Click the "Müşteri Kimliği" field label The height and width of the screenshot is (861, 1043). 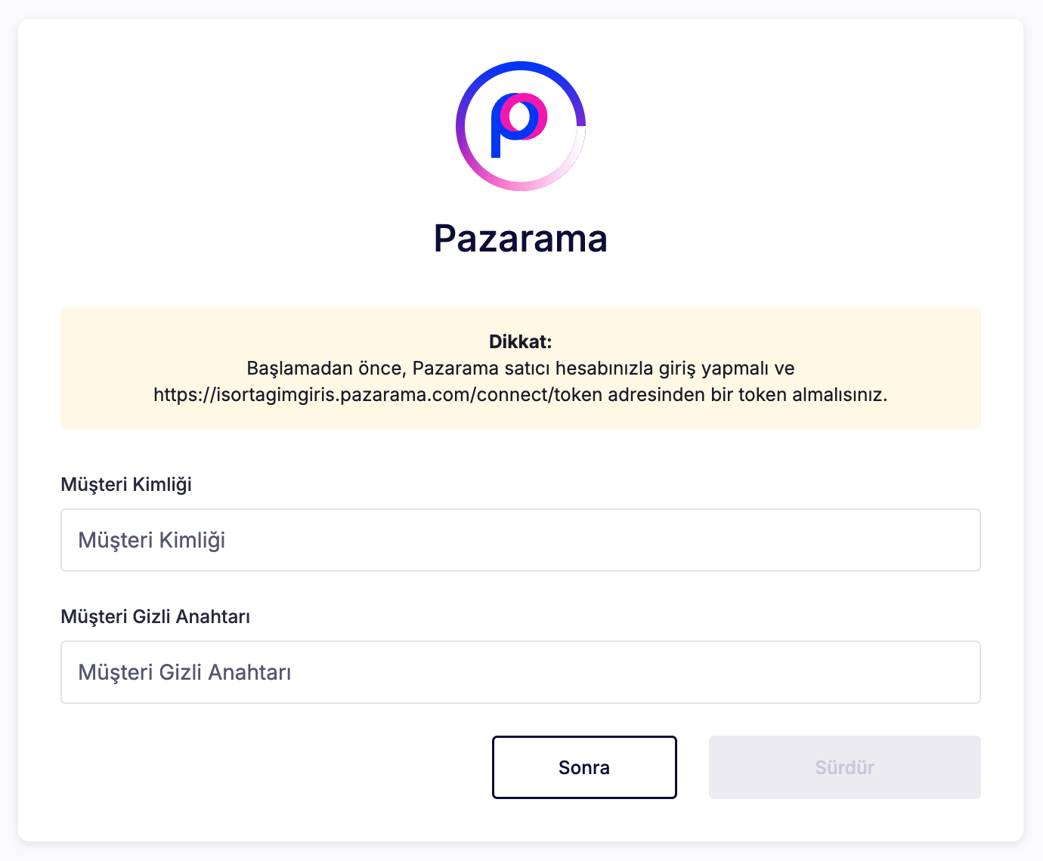[126, 484]
